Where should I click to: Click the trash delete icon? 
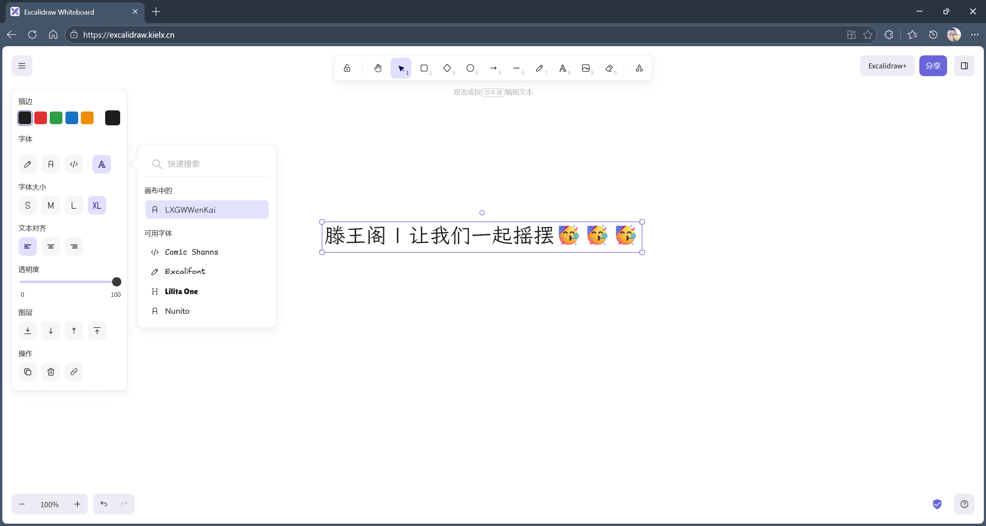[x=51, y=372]
